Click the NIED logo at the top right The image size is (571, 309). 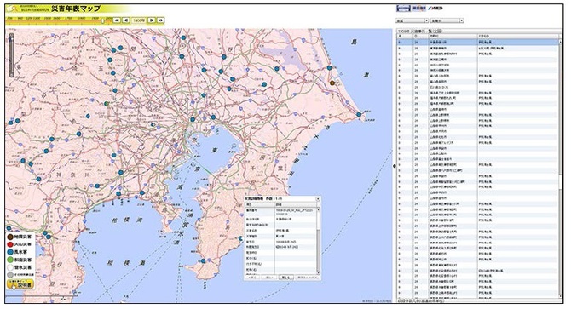[x=435, y=8]
